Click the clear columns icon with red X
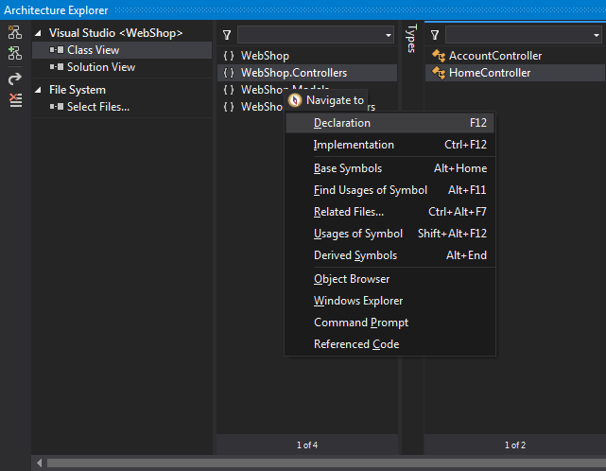The image size is (606, 471). pyautogui.click(x=15, y=100)
